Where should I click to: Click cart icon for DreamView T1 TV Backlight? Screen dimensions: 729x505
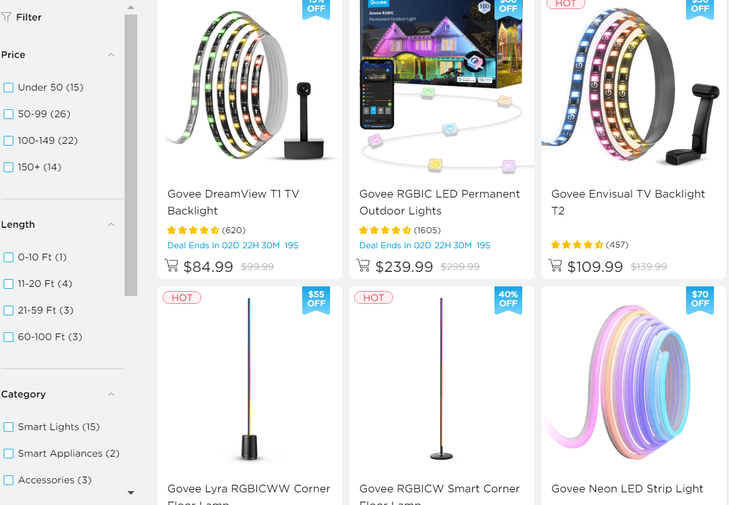pos(172,266)
